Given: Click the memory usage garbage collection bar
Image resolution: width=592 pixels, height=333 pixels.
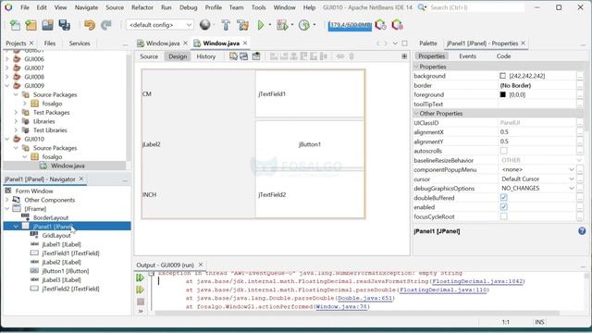Looking at the screenshot, I should click(350, 25).
